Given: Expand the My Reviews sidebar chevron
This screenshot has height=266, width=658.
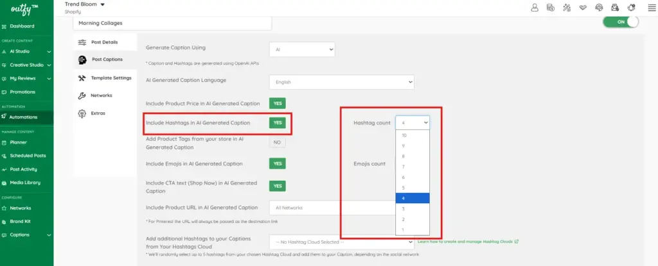Looking at the screenshot, I should point(49,79).
